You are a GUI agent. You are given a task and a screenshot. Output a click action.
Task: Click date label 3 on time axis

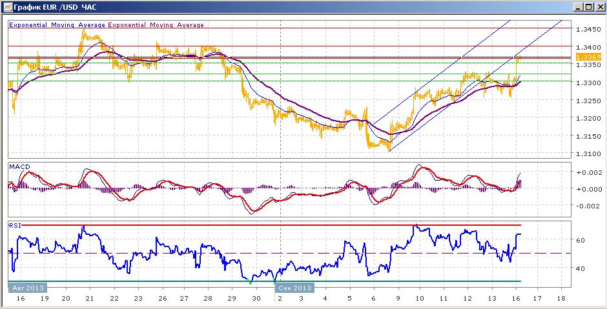[302, 299]
